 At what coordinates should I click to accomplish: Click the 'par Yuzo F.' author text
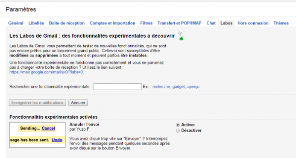80,129
